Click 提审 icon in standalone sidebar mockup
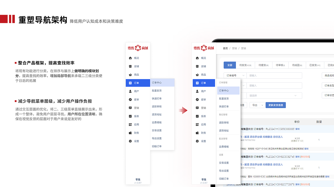The width and height of the screenshot is (334, 187). [x=130, y=99]
